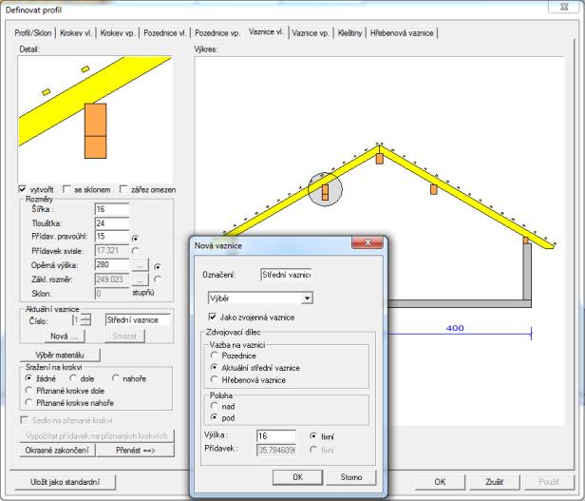
Task: Edit the Označení field in Nová vaznice
Action: pos(286,275)
